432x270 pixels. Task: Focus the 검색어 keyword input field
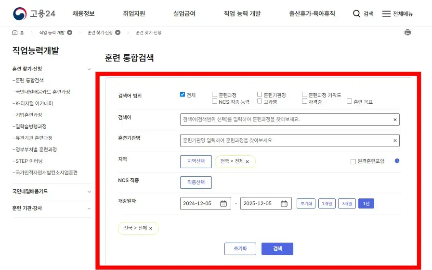point(290,120)
